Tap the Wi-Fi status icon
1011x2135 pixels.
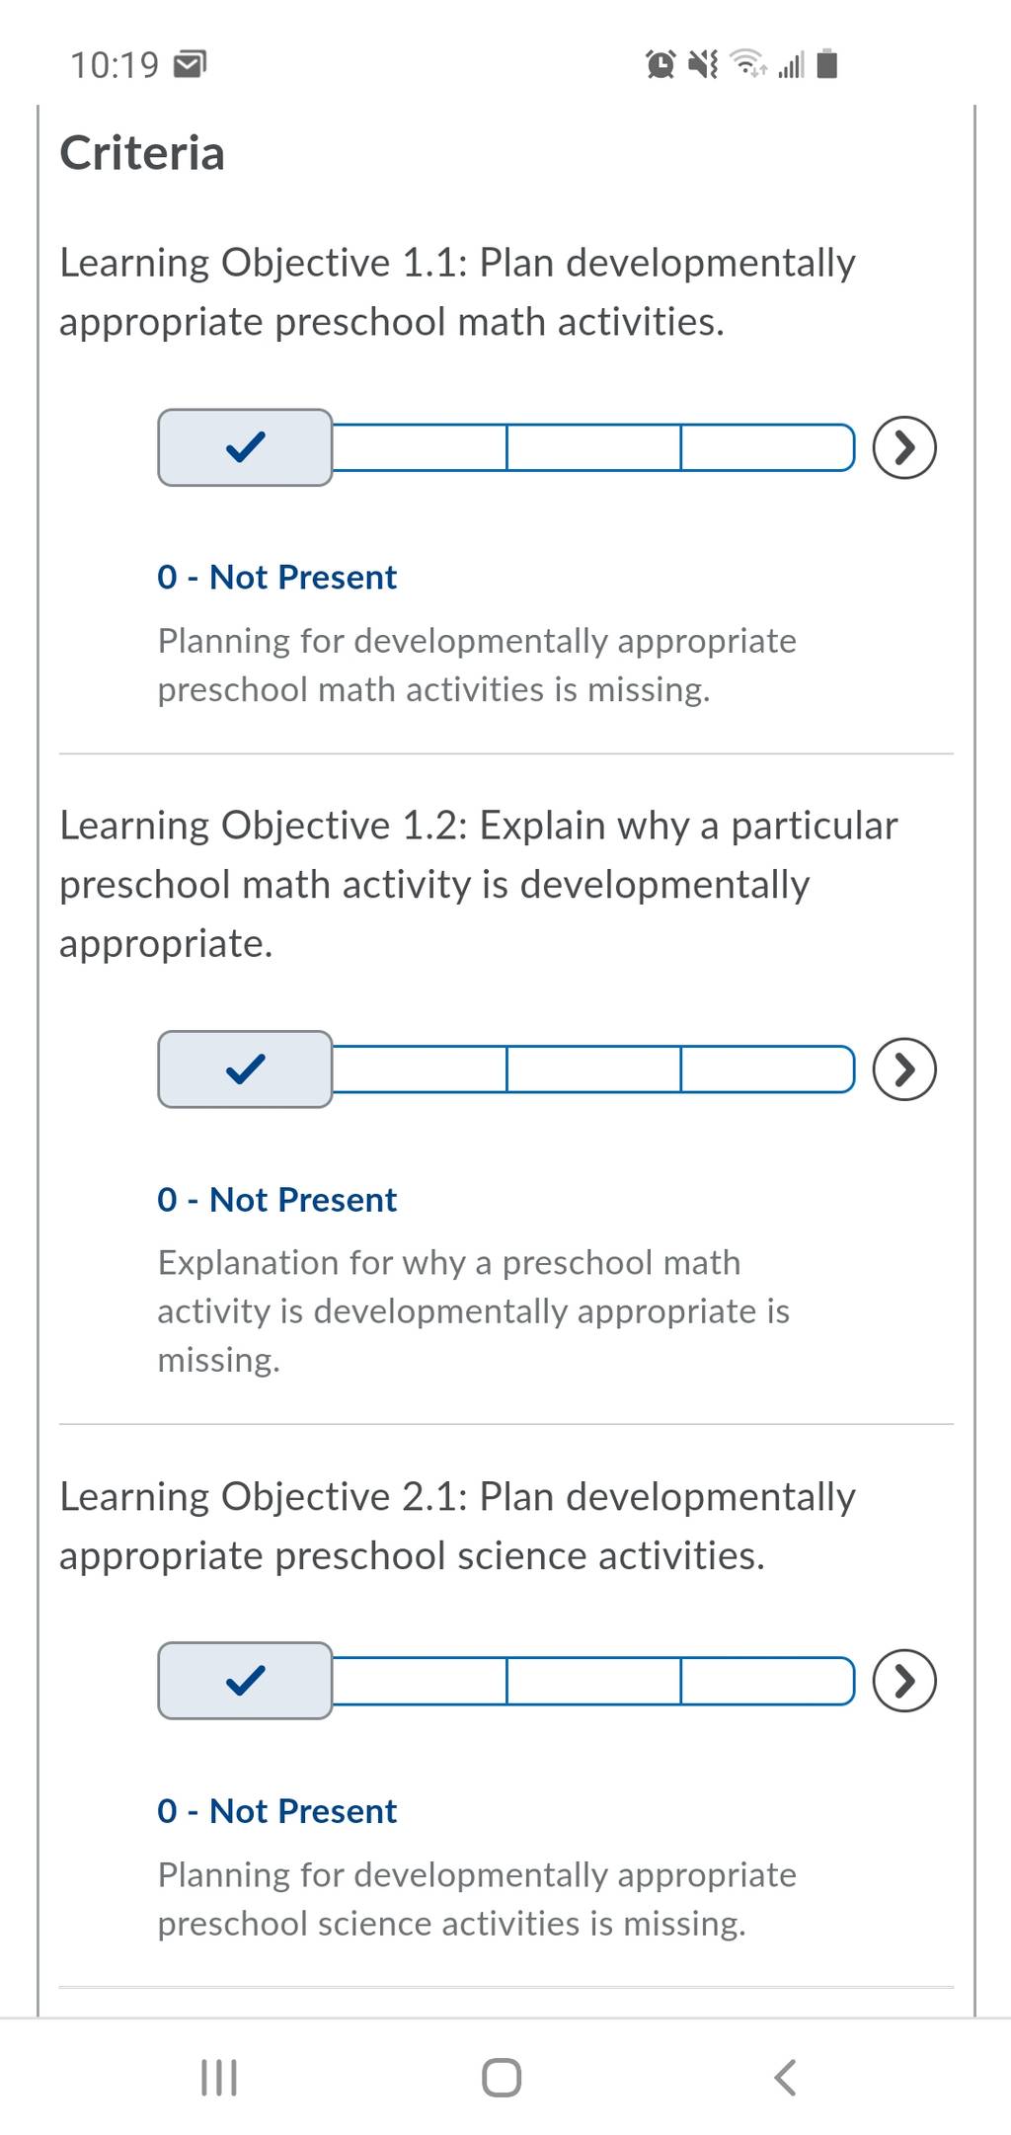pos(748,64)
